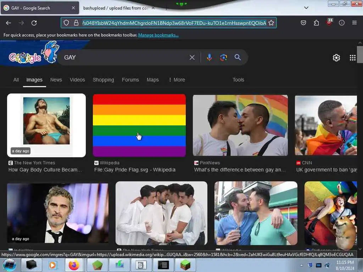The height and width of the screenshot is (272, 363).
Task: Open the shield tracking protection icon in the address bar
Action: tap(66, 23)
